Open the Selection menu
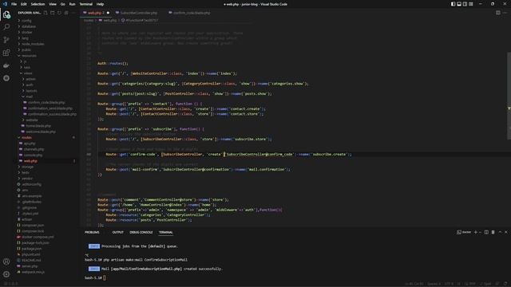Screen dimensions: 511x287 click(38, 4)
